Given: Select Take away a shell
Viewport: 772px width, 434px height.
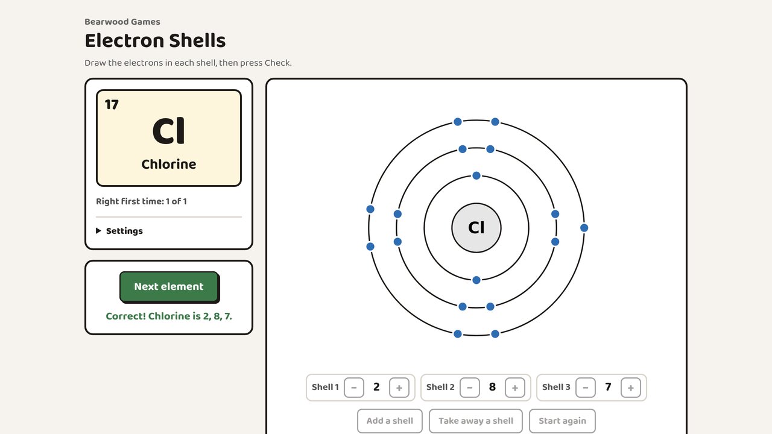Looking at the screenshot, I should click(x=476, y=421).
